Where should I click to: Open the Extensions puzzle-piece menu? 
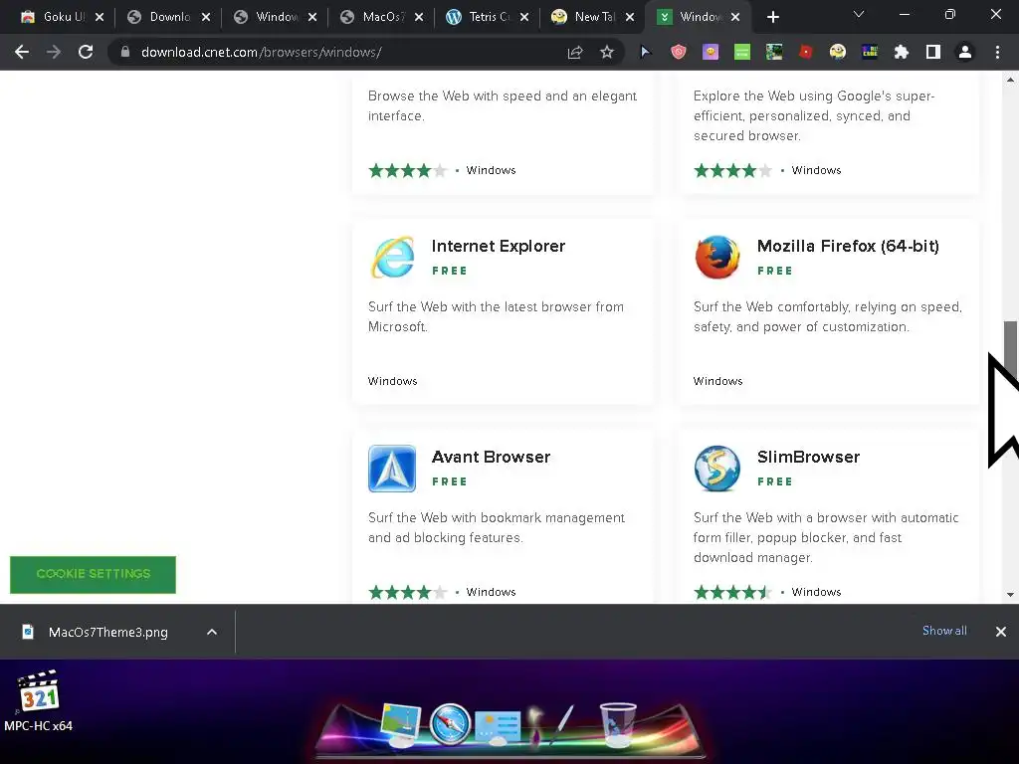tap(901, 52)
